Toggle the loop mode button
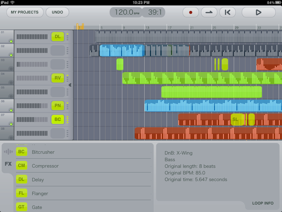Screen dimensions: 282x212 click(x=209, y=12)
